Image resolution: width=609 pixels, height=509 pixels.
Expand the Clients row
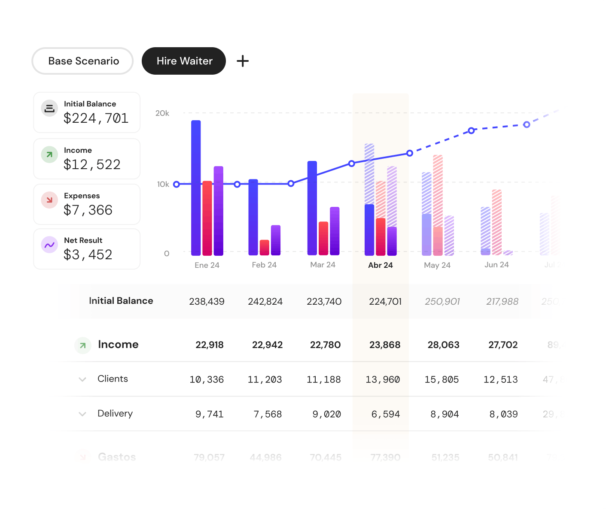tap(82, 379)
